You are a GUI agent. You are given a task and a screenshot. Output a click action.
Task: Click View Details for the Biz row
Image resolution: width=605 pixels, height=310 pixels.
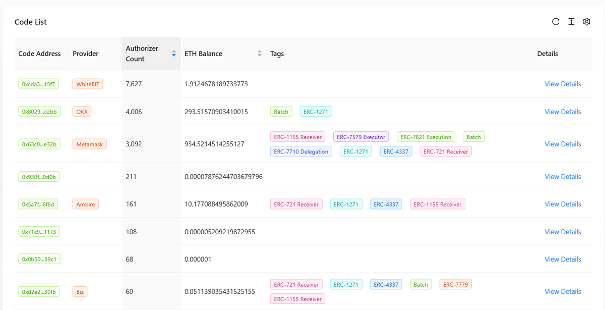[x=563, y=291]
